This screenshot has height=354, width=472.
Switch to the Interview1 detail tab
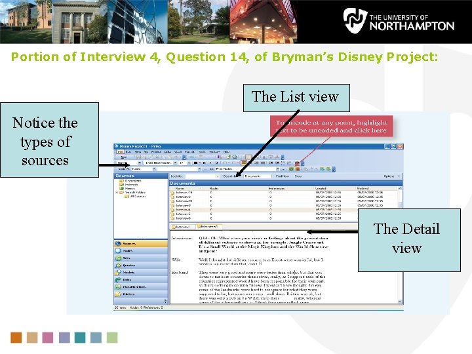coord(182,227)
